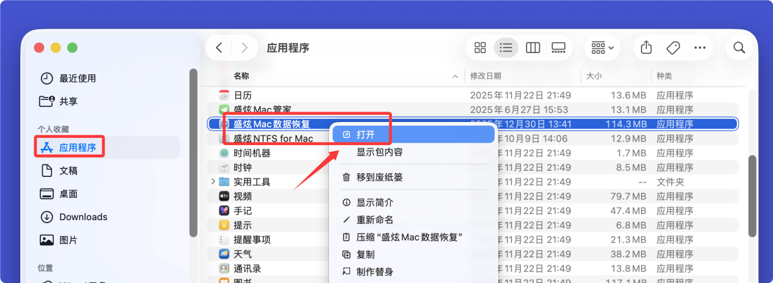Click the sidebar vertical scrollbar
Image resolution: width=773 pixels, height=283 pixels.
pyautogui.click(x=193, y=152)
